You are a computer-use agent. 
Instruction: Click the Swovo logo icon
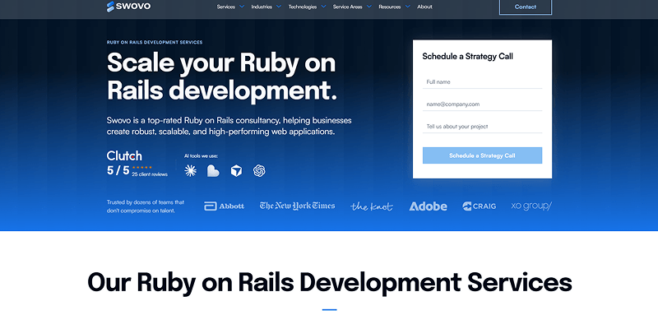pyautogui.click(x=110, y=7)
